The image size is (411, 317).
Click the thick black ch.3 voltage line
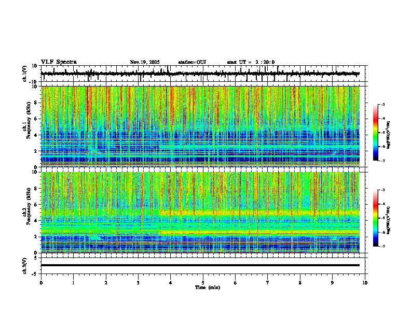(200, 265)
